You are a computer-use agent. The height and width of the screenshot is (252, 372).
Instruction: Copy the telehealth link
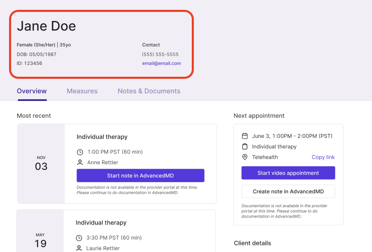(323, 157)
